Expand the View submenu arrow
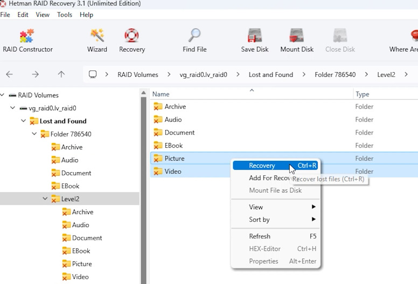Screen dimensions: 418x284 [x=313, y=207]
